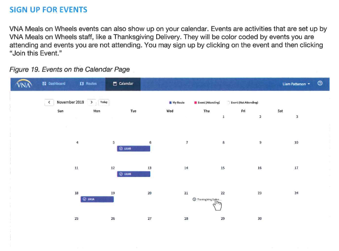Open the help question mark icon
The width and height of the screenshot is (339, 251).
click(x=320, y=83)
